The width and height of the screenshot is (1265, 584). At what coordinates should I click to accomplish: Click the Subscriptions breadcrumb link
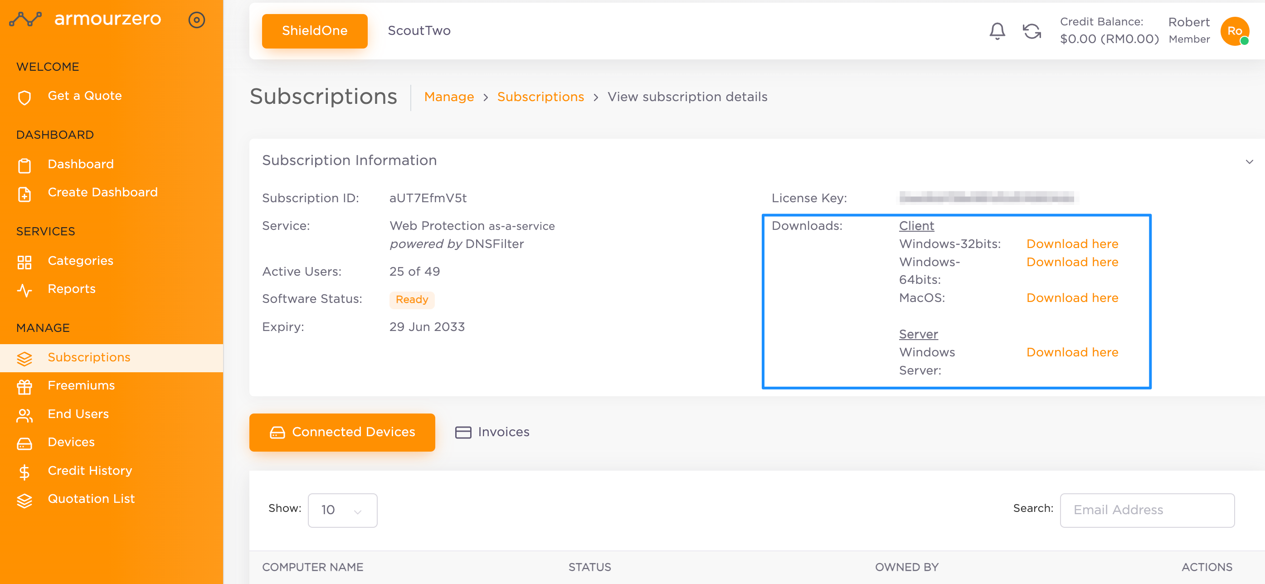pyautogui.click(x=540, y=97)
